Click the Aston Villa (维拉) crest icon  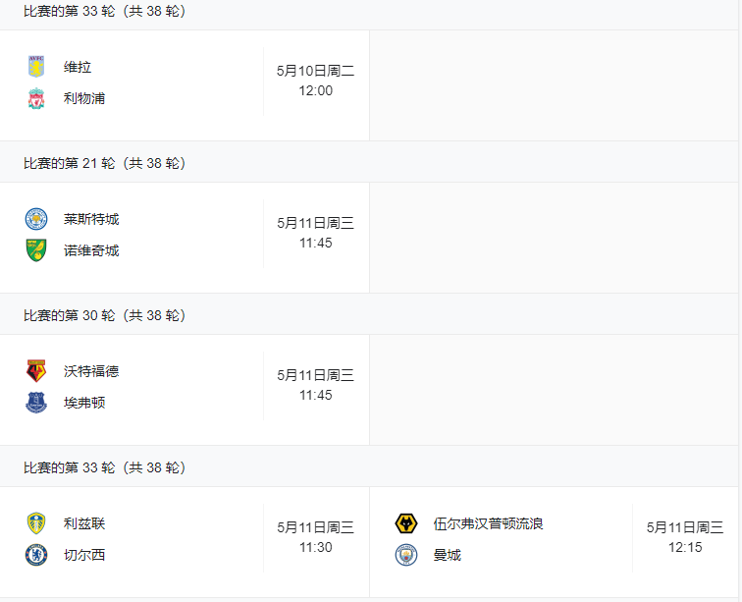pyautogui.click(x=36, y=67)
